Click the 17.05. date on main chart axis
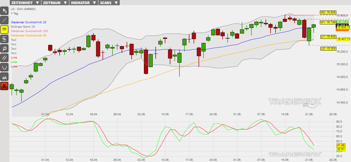Image resolution: width=351 pixels, height=162 pixels. [x=189, y=114]
